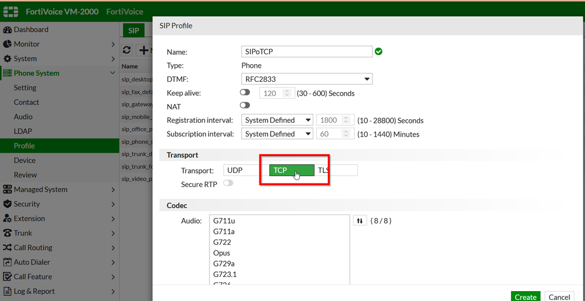The width and height of the screenshot is (585, 301).
Task: Toggle the Secure RTP switch
Action: 228,183
